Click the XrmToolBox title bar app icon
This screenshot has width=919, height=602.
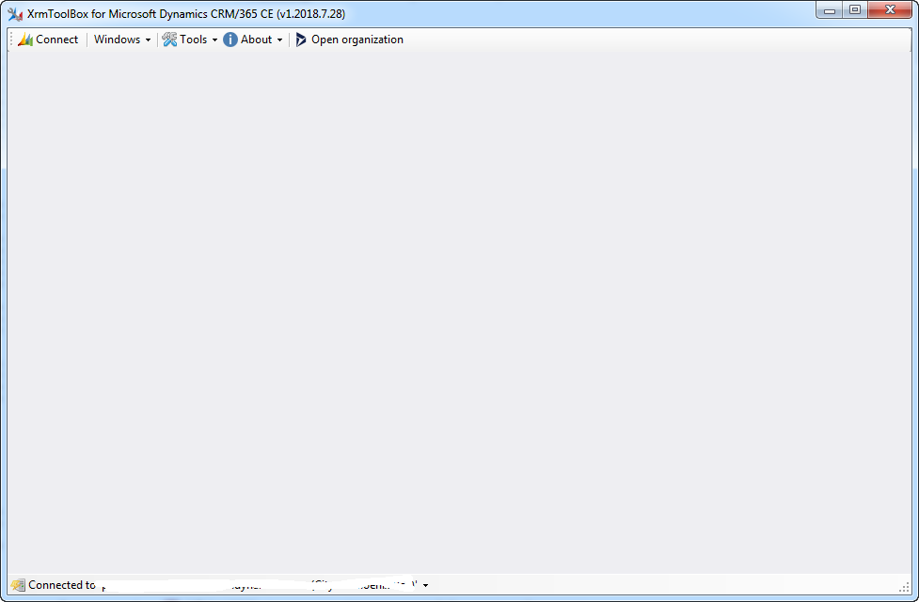point(15,13)
